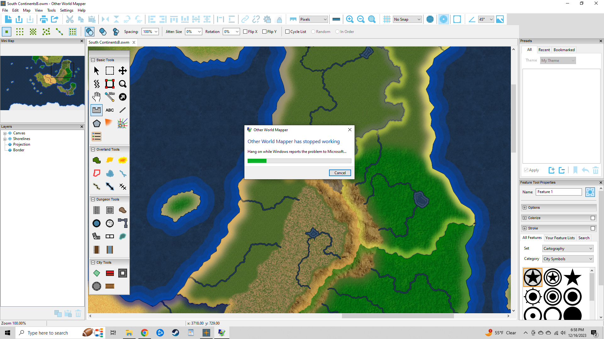This screenshot has height=339, width=604.
Task: Select the red Region border tool
Action: click(x=97, y=174)
